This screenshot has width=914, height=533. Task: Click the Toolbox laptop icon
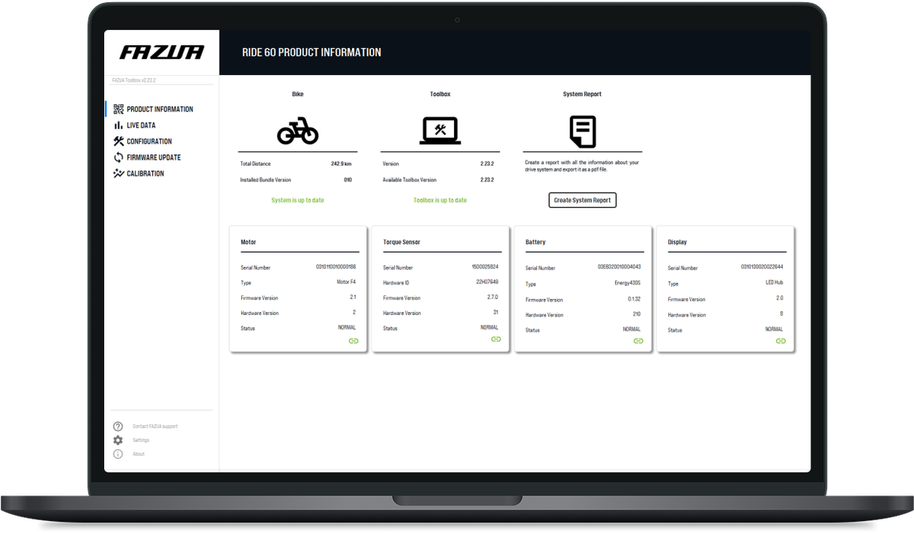click(x=440, y=130)
